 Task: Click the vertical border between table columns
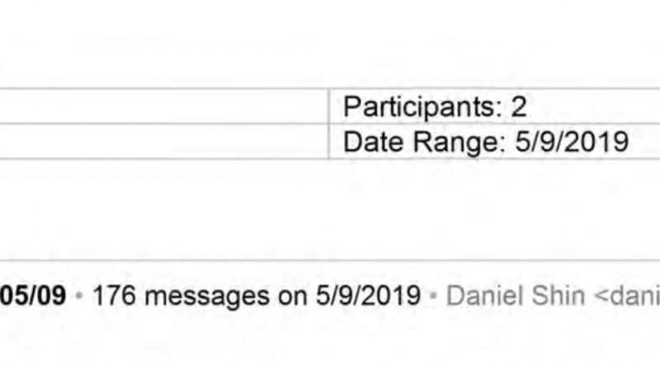click(328, 125)
